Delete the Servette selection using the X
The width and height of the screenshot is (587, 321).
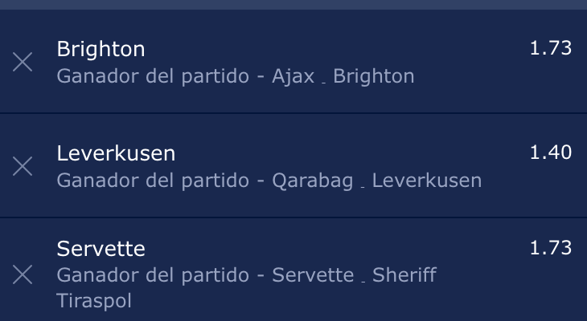point(23,274)
